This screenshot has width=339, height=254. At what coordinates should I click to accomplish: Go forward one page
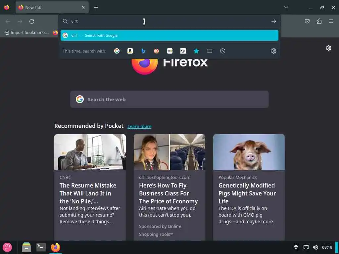coord(20,21)
